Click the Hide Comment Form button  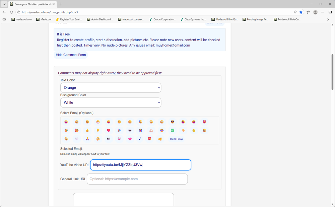click(71, 55)
